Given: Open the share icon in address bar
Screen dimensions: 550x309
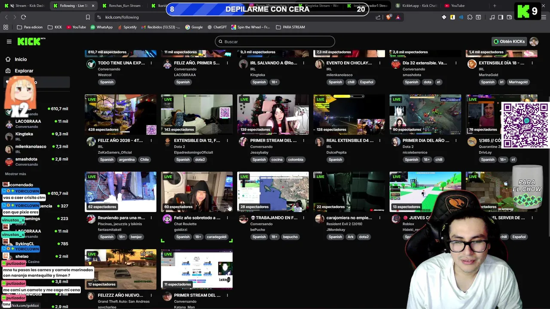Looking at the screenshot, I should 378,17.
